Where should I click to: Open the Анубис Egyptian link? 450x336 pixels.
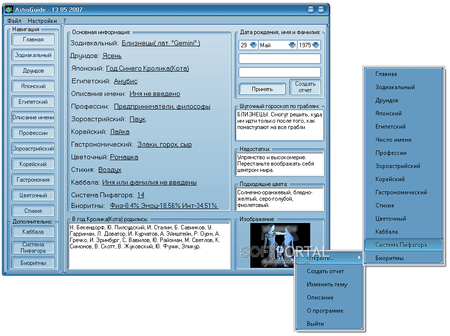126,81
